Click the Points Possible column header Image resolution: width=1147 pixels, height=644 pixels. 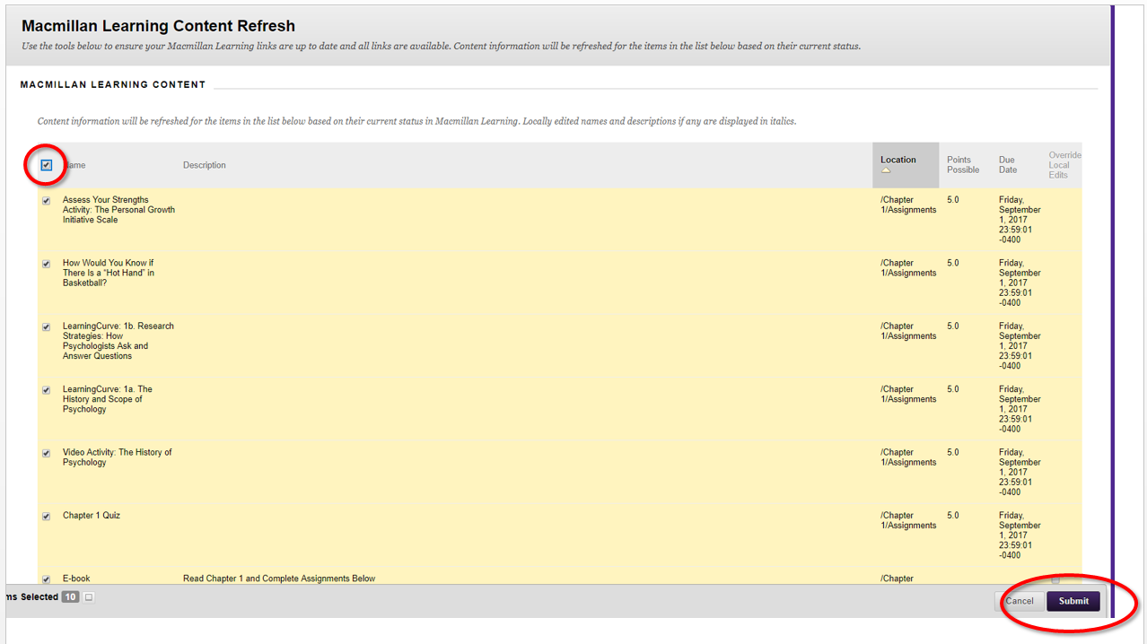point(961,164)
